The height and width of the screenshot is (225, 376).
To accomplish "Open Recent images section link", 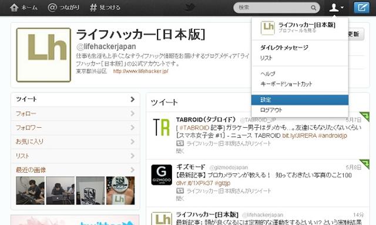I will click(31, 170).
